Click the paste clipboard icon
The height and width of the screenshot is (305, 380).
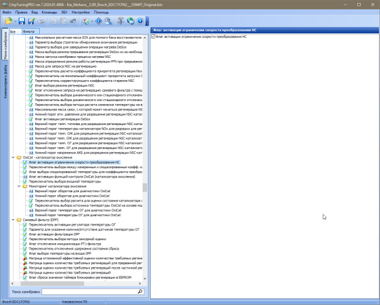click(x=63, y=21)
